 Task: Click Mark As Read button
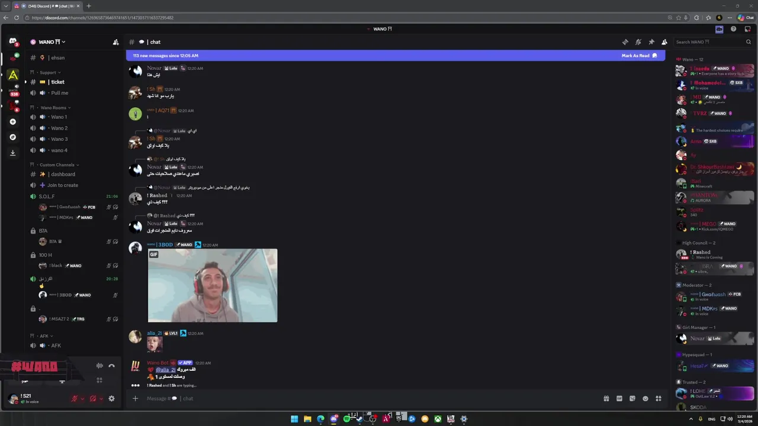[x=640, y=56]
